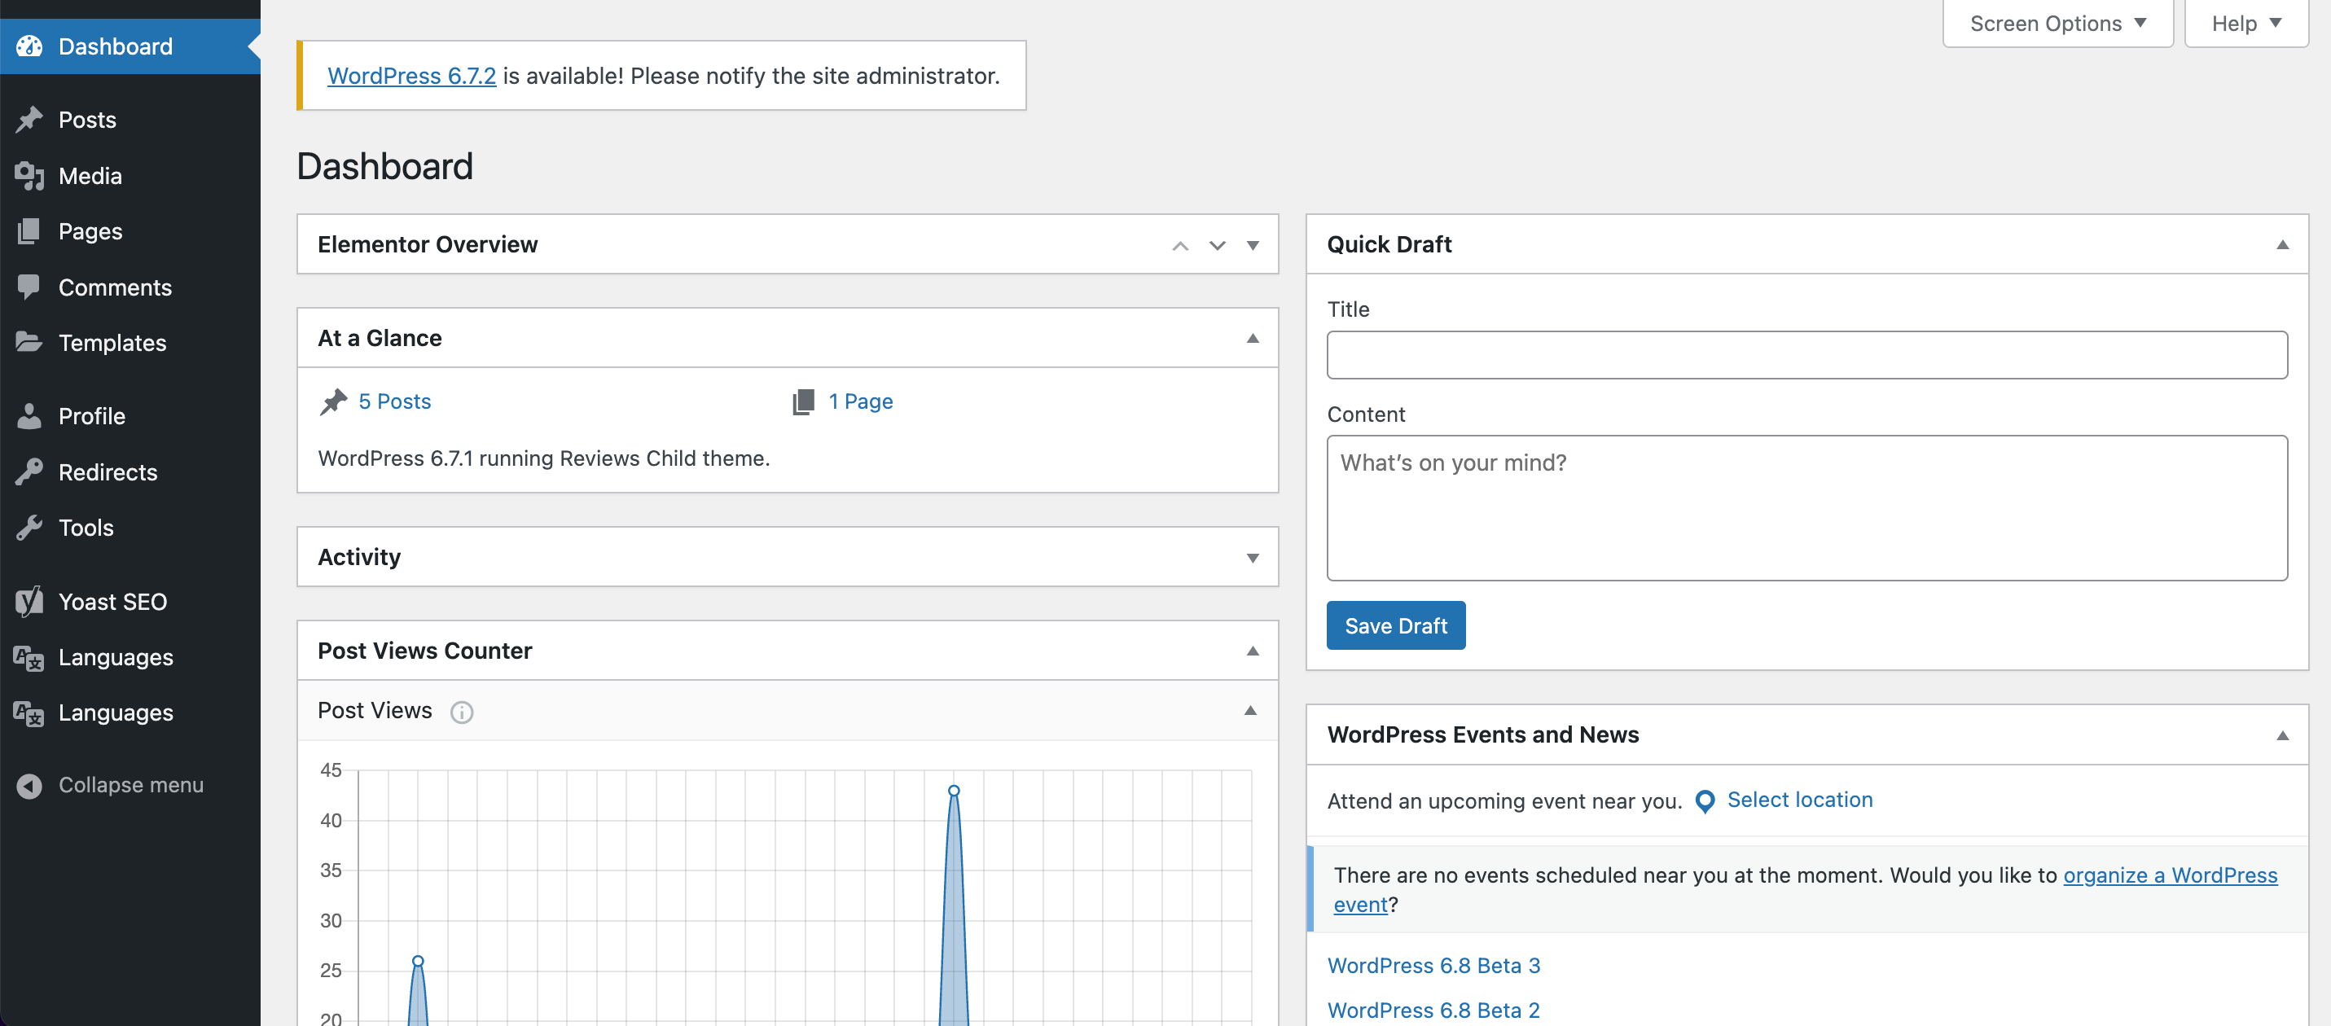Click the Yoast SEO icon
This screenshot has width=2331, height=1026.
pyautogui.click(x=28, y=601)
